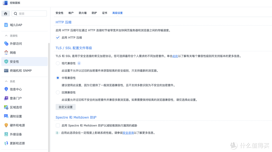Switch to the 防火墙 tab
The image size is (272, 152).
82,13
